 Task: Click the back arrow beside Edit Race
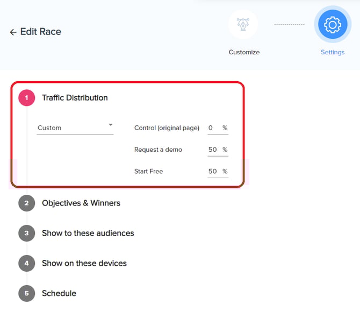coord(13,32)
